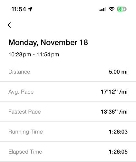Tap the 10:28 pm - 11:54 pm time range
Image resolution: width=136 pixels, height=162 pixels.
[34, 54]
